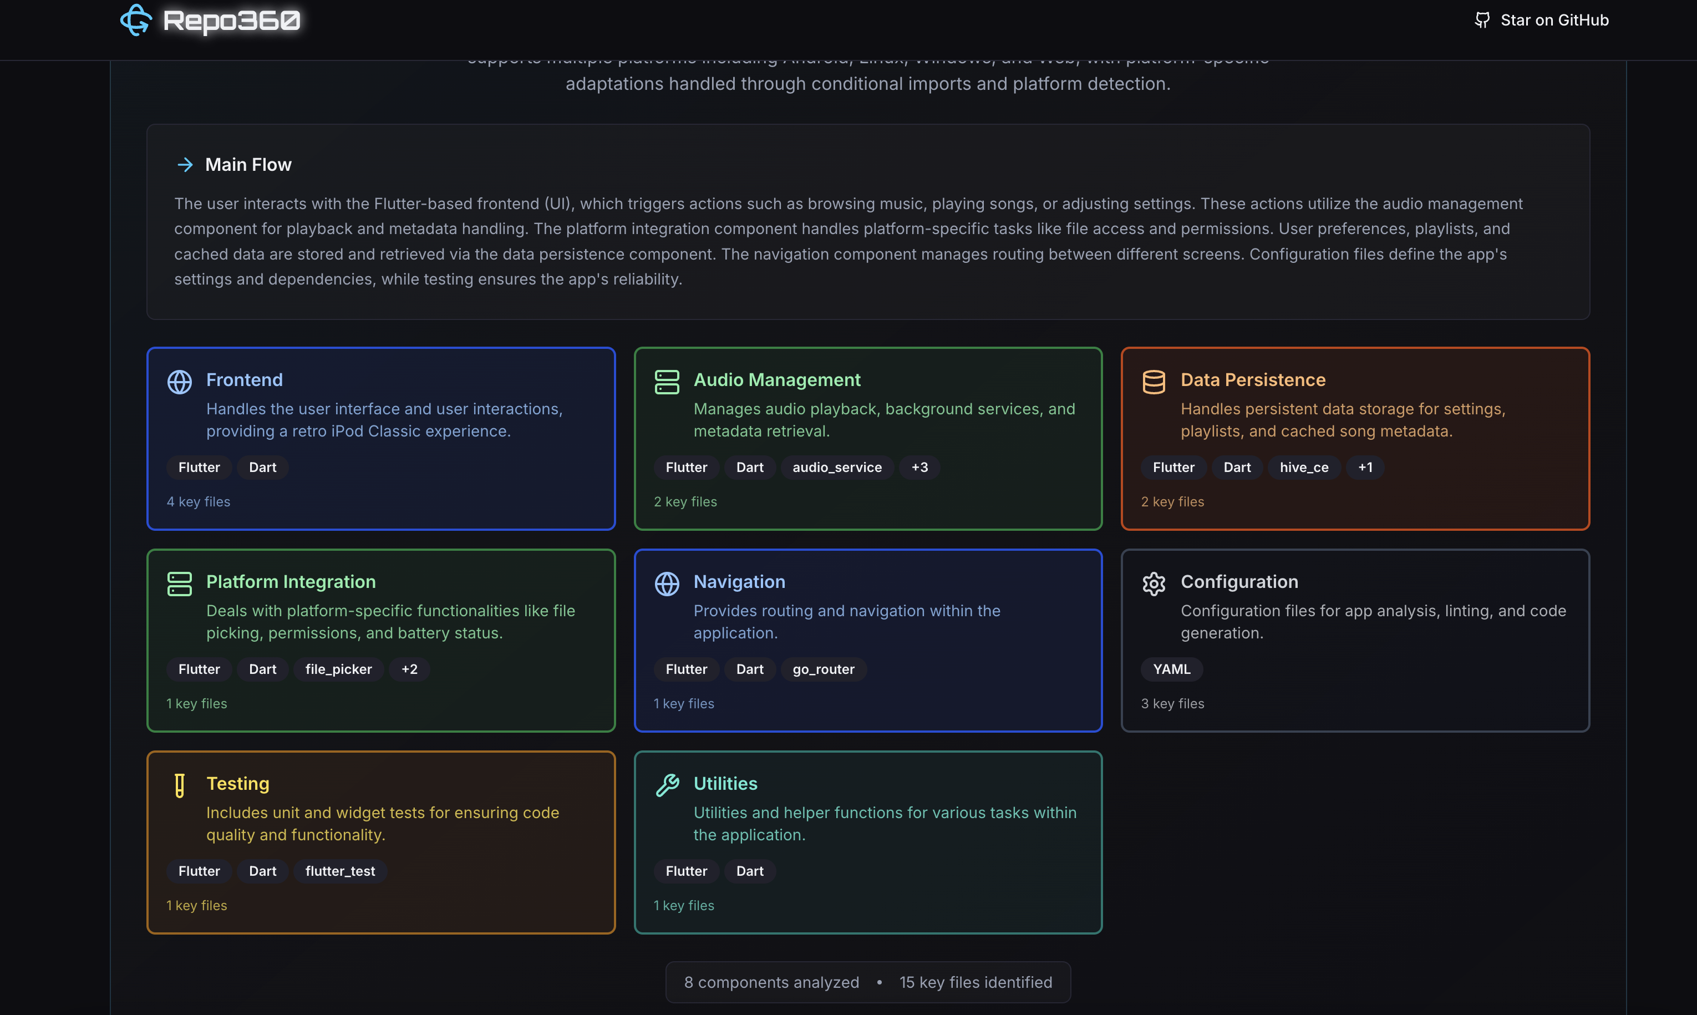The image size is (1697, 1015).
Task: Click the Frontend globe icon
Action: click(x=179, y=382)
